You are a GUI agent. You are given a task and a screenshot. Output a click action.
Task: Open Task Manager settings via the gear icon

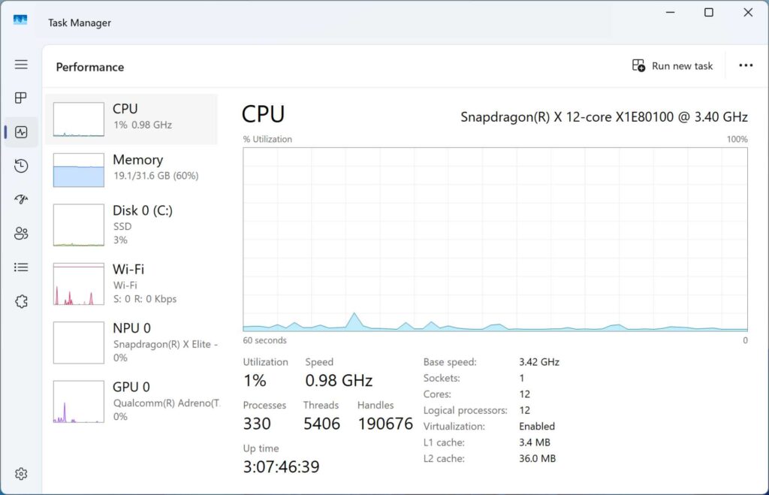20,473
